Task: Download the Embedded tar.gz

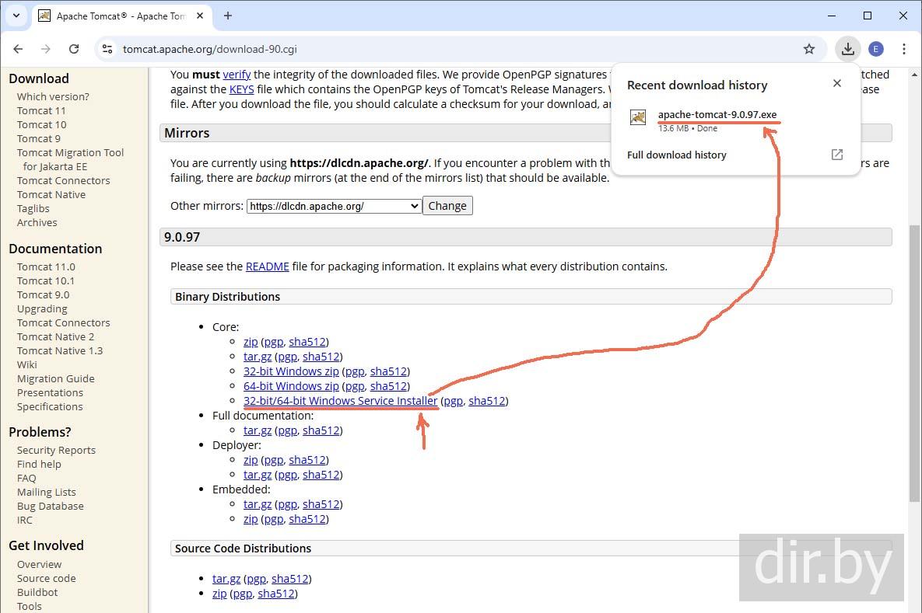Action: 258,503
